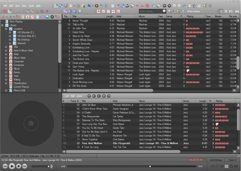This screenshot has height=171, width=241.
Task: Click the round next track icon in top toolbar
Action: point(170,6)
